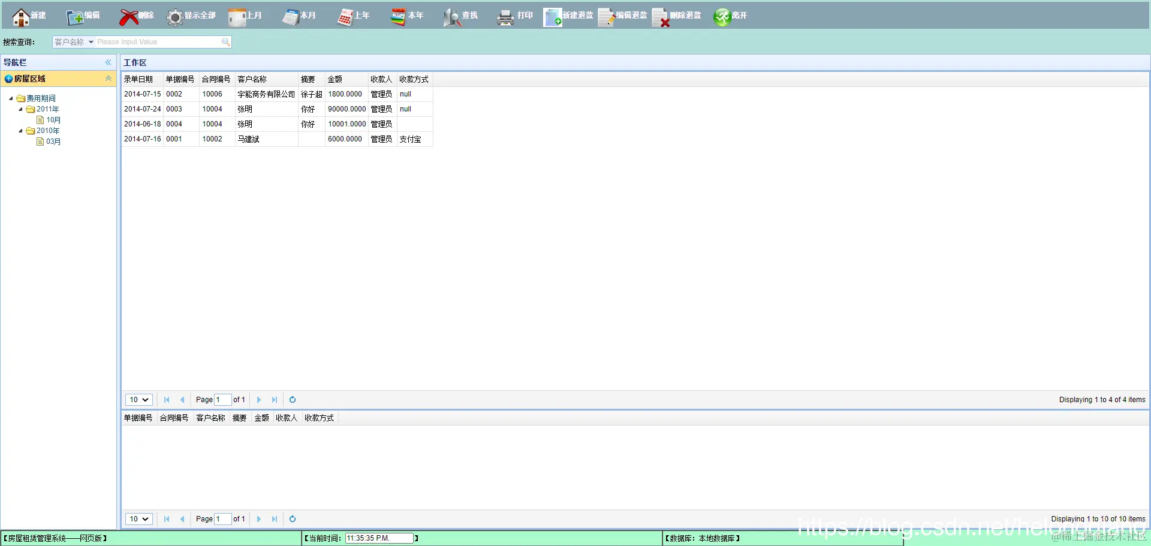This screenshot has height=546, width=1151.
Task: Open lower grid page size dropdown
Action: pyautogui.click(x=139, y=519)
